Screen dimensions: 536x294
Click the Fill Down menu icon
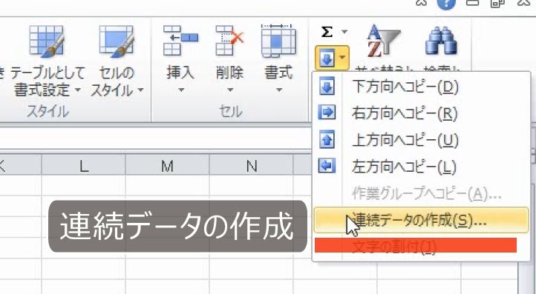327,86
